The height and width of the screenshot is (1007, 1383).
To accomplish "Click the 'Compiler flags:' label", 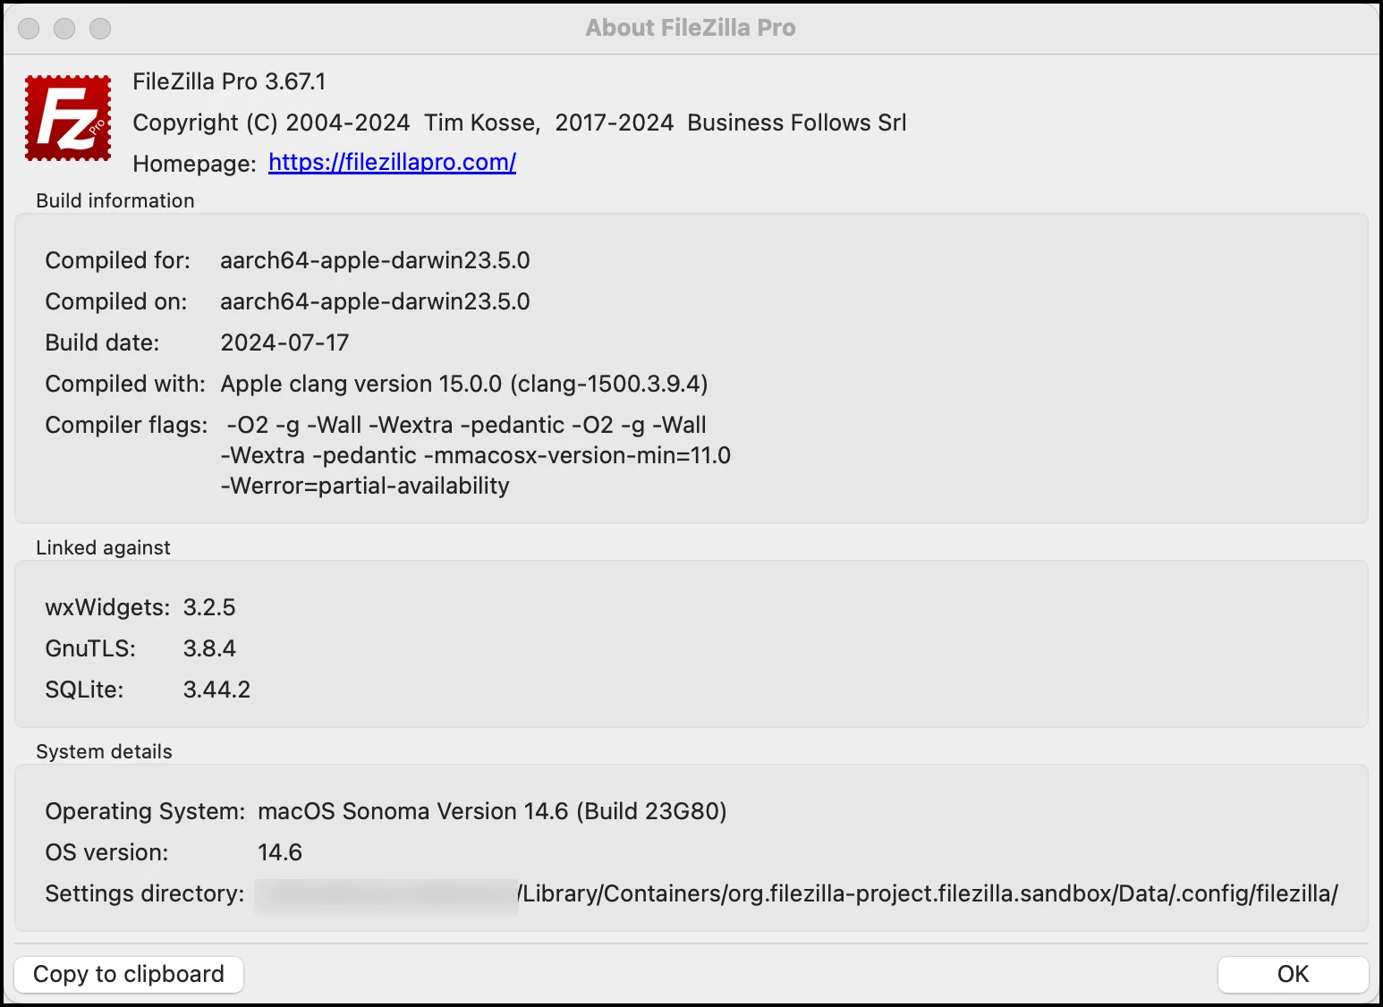I will pyautogui.click(x=126, y=425).
